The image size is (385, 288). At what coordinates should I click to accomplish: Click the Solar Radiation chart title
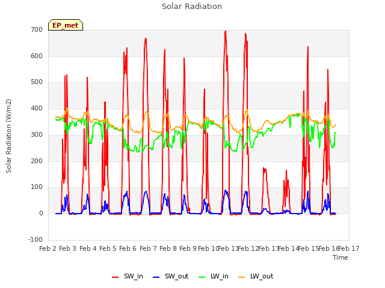pyautogui.click(x=192, y=7)
